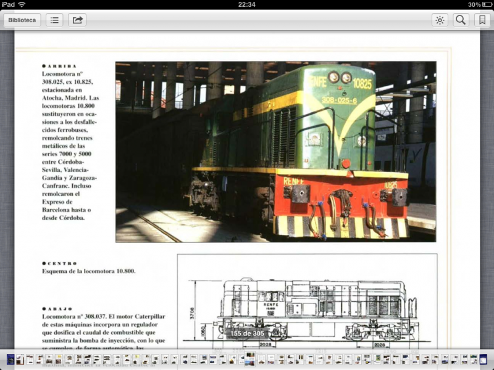Viewport: 494px width, 370px height.
Task: Tap the '155 de 305' page indicator
Action: 247,334
